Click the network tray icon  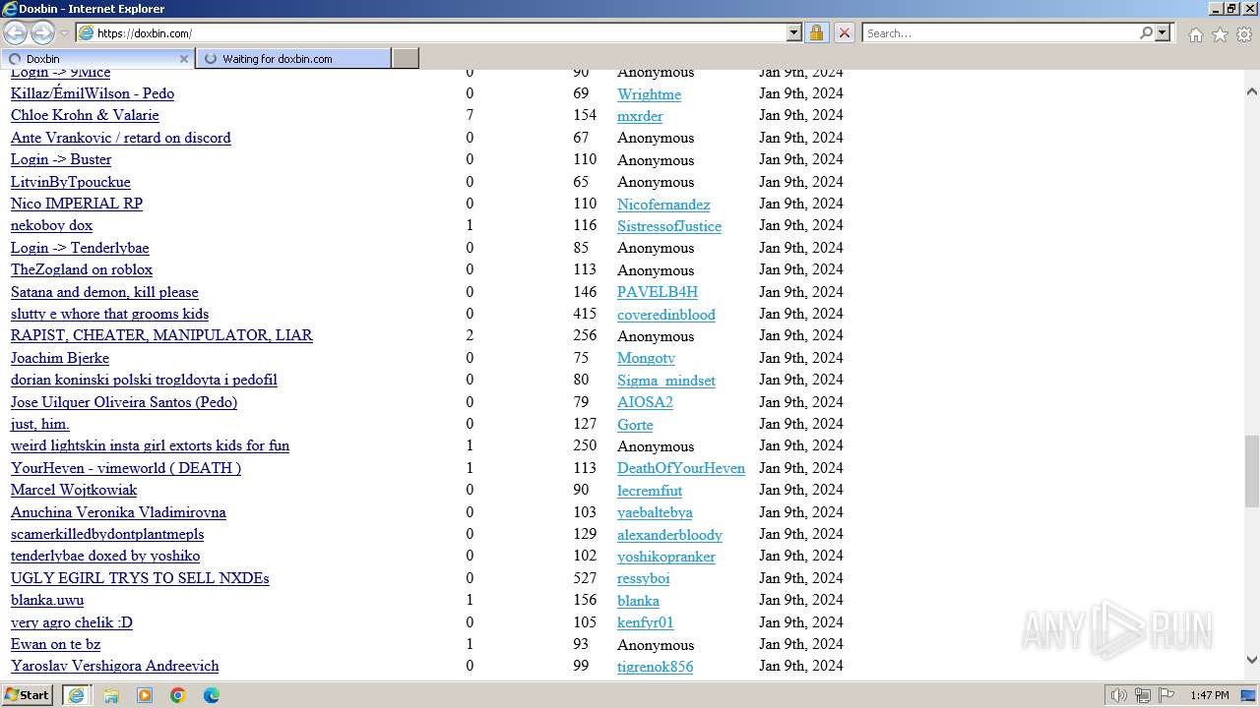1143,695
